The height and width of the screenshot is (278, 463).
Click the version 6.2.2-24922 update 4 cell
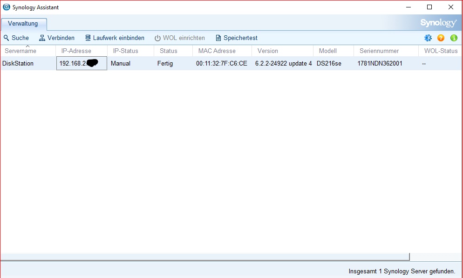tap(284, 63)
